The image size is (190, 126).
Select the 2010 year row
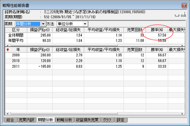95,61
